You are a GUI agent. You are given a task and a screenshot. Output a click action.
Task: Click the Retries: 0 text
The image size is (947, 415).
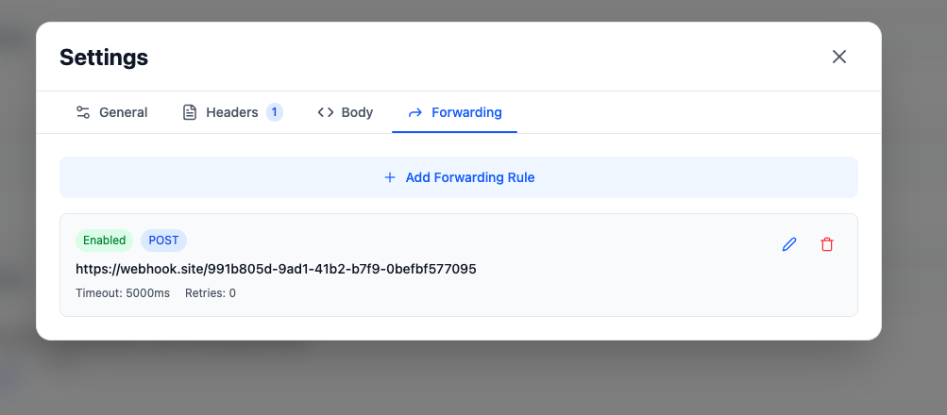pyautogui.click(x=211, y=293)
